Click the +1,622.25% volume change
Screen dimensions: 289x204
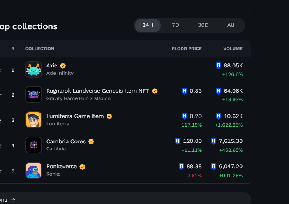point(229,125)
